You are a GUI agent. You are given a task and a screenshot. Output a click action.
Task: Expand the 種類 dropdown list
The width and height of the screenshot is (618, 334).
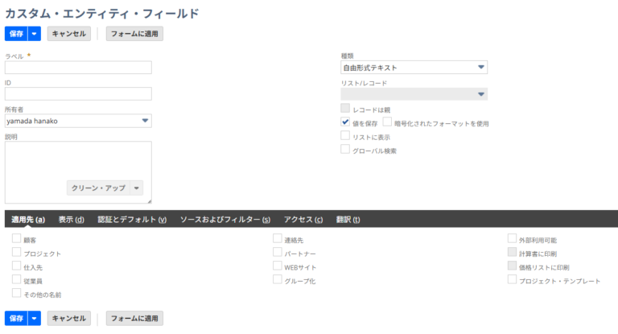point(414,68)
